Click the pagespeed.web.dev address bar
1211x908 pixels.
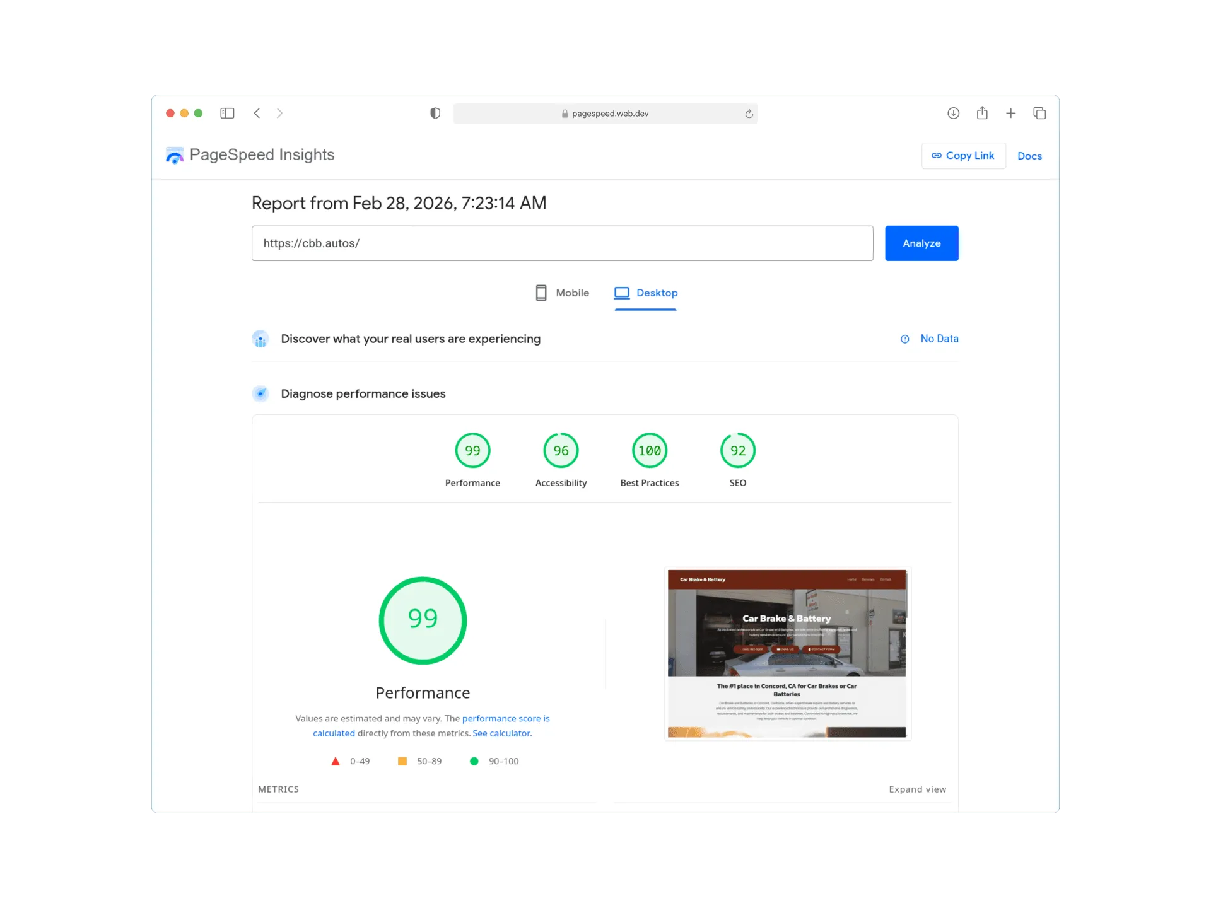605,113
